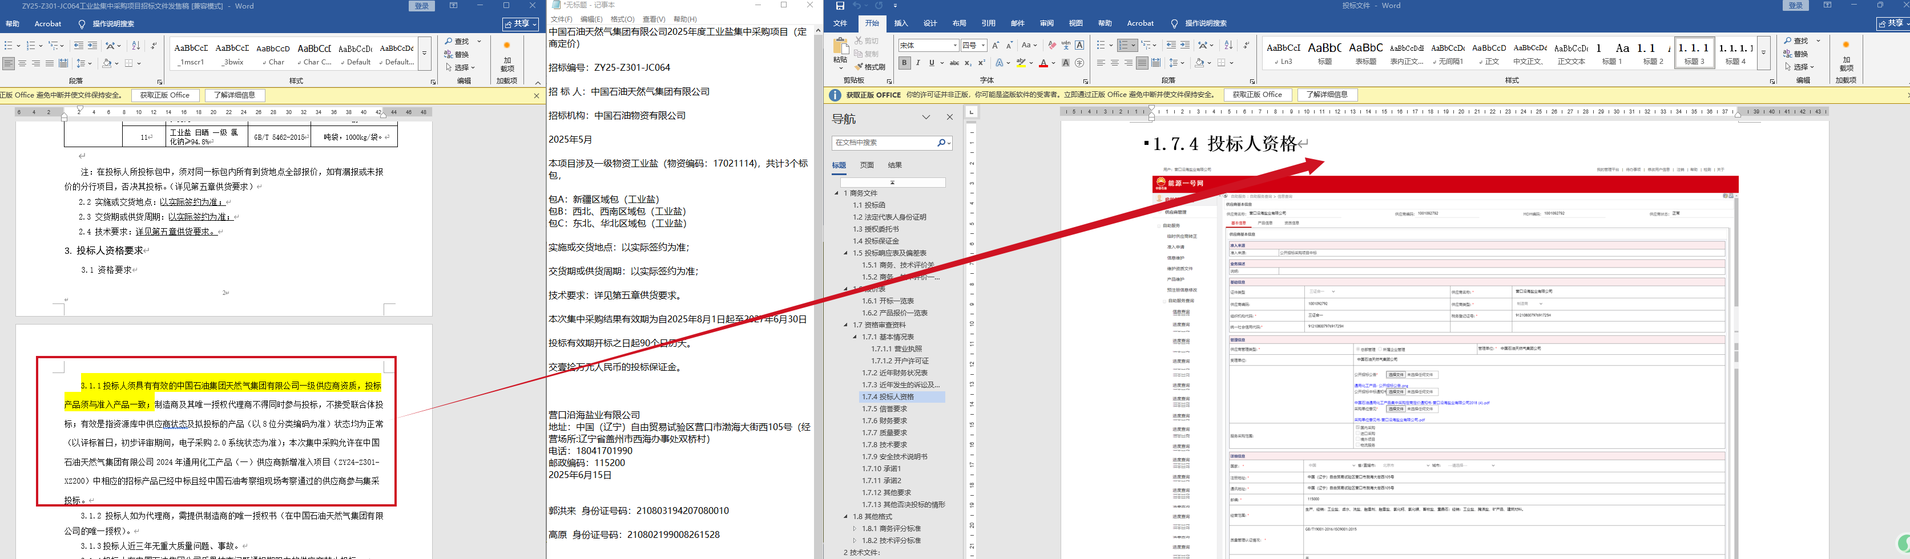Click bullet list icon in right Word window

point(1101,45)
